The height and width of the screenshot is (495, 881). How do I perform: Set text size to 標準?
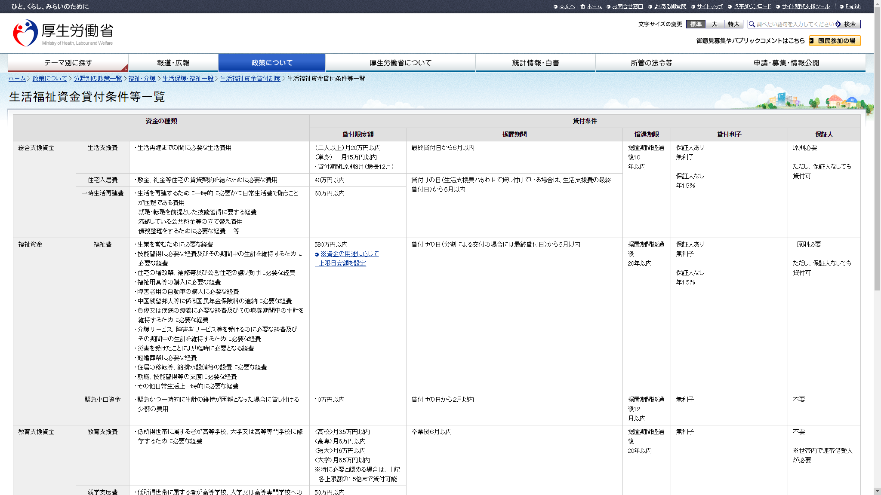pyautogui.click(x=696, y=24)
